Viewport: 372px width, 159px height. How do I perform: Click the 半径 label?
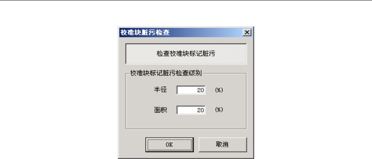coord(161,90)
